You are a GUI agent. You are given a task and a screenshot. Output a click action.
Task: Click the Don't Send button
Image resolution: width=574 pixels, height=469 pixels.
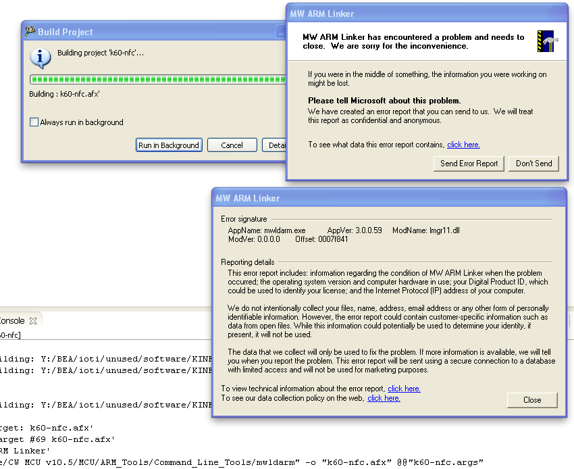pos(533,164)
